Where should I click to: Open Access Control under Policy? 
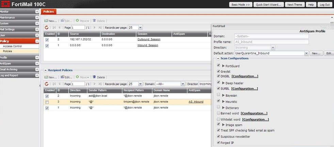(19, 46)
